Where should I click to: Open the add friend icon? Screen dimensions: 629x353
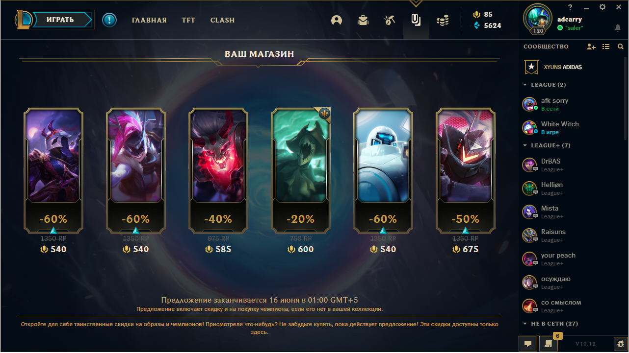point(591,47)
